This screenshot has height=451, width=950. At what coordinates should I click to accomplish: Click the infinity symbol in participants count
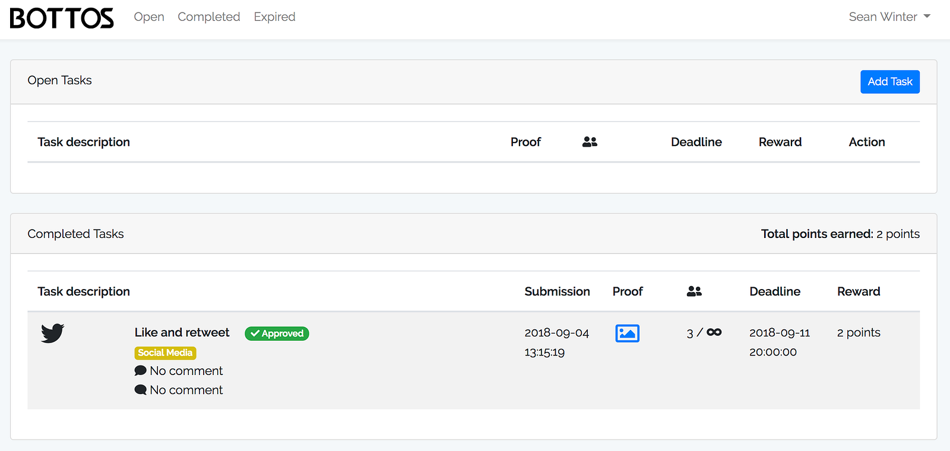tap(714, 332)
